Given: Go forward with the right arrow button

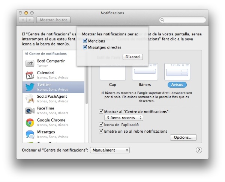Looking at the screenshot, I should (x=30, y=20).
